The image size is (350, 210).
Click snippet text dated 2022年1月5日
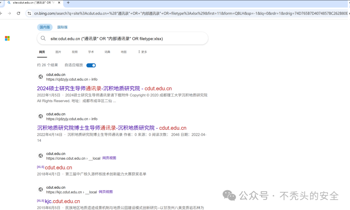(122, 98)
